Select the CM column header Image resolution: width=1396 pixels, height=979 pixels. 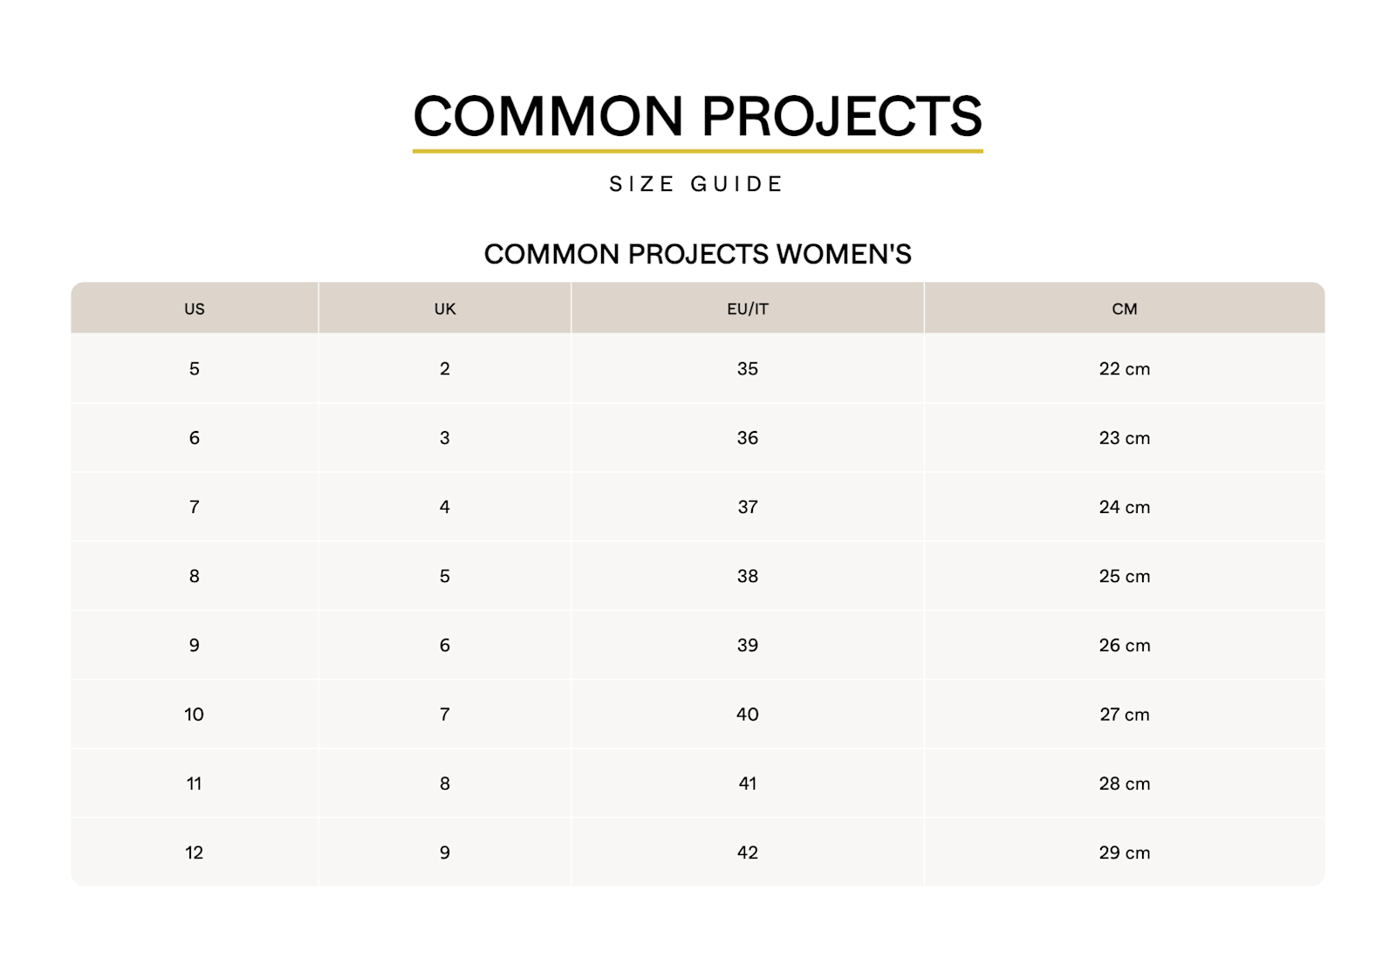click(1125, 308)
